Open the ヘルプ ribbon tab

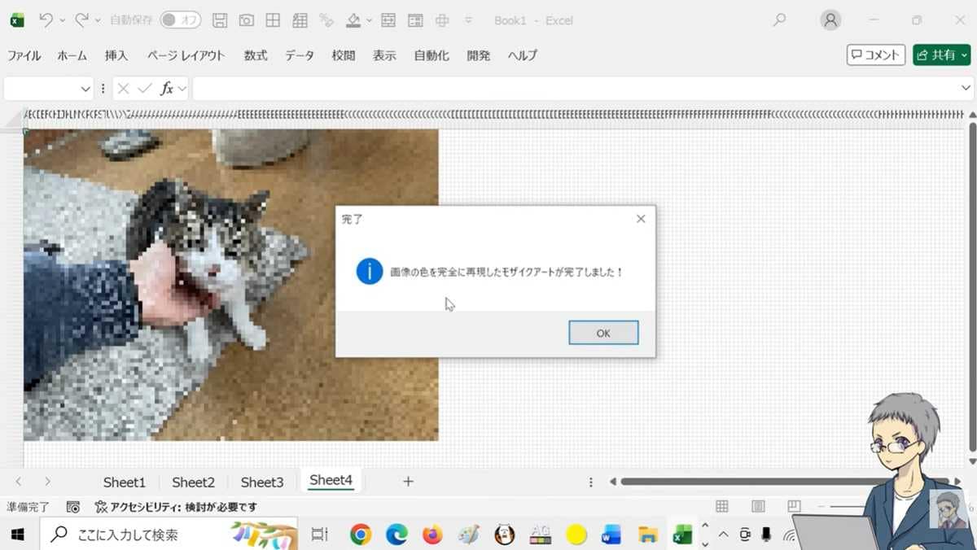click(x=523, y=55)
